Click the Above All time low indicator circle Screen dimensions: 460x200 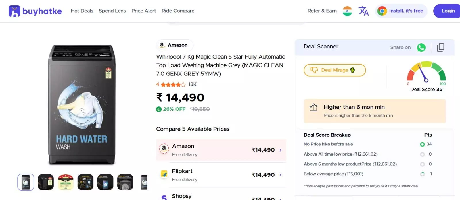[x=422, y=154]
